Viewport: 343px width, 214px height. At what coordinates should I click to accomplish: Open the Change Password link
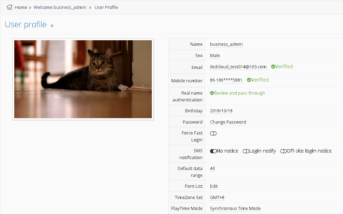pyautogui.click(x=228, y=122)
